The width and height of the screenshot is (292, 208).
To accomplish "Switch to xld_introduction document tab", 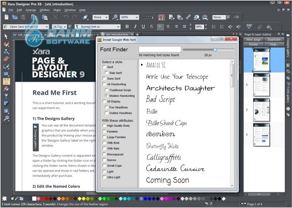I will point(117,35).
